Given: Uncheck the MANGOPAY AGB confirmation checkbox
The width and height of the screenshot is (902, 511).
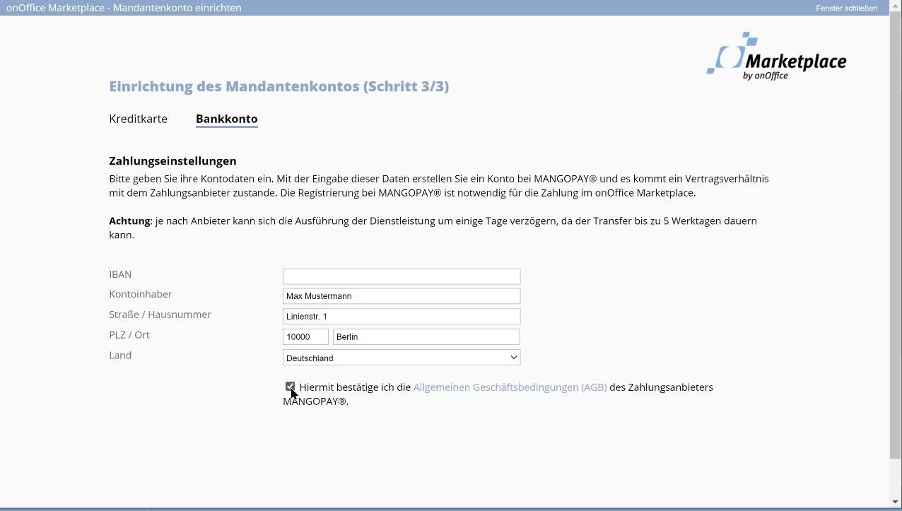Looking at the screenshot, I should [290, 387].
